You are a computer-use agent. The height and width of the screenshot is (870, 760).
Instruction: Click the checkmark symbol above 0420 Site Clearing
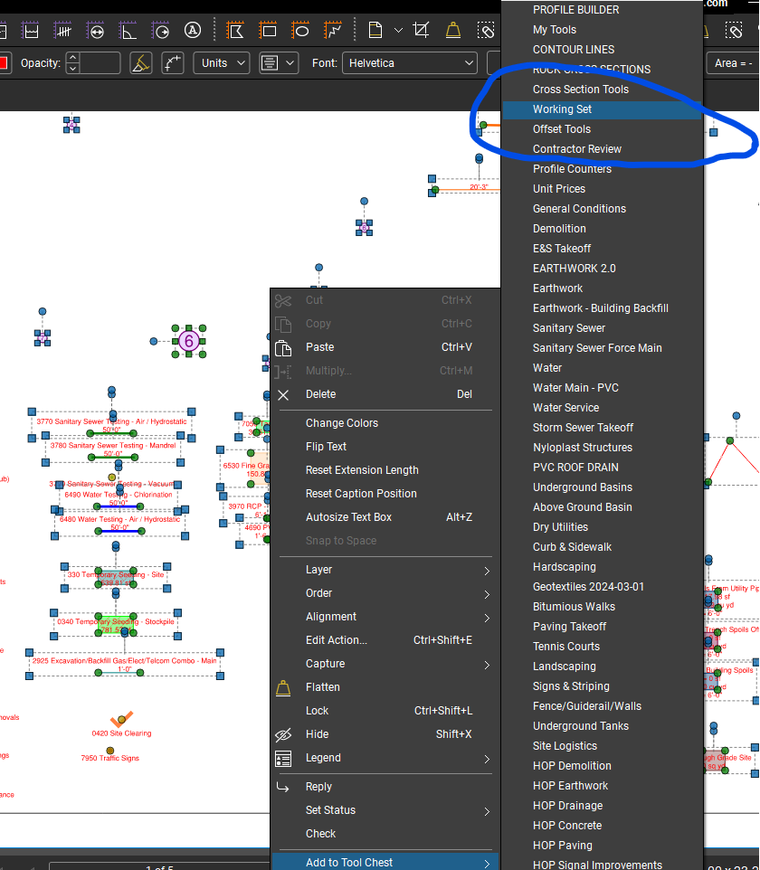pos(121,719)
